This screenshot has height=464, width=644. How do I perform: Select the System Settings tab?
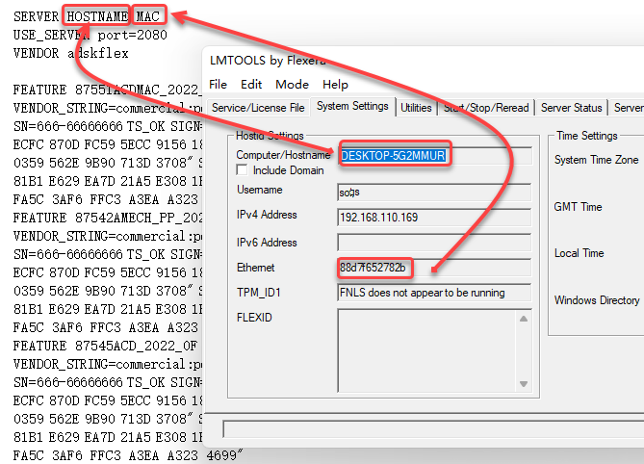352,106
